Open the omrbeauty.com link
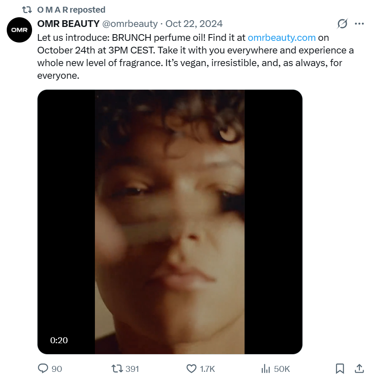This screenshot has width=372, height=379. pyautogui.click(x=282, y=37)
